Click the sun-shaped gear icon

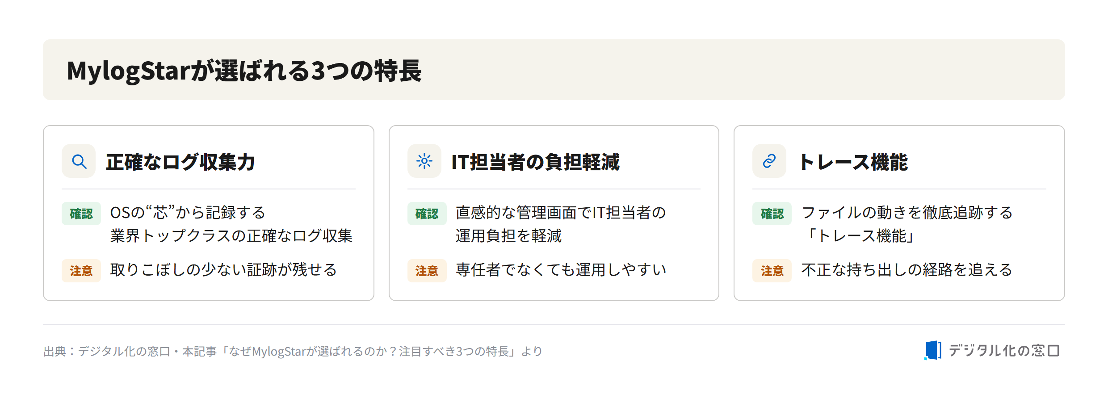tap(424, 161)
